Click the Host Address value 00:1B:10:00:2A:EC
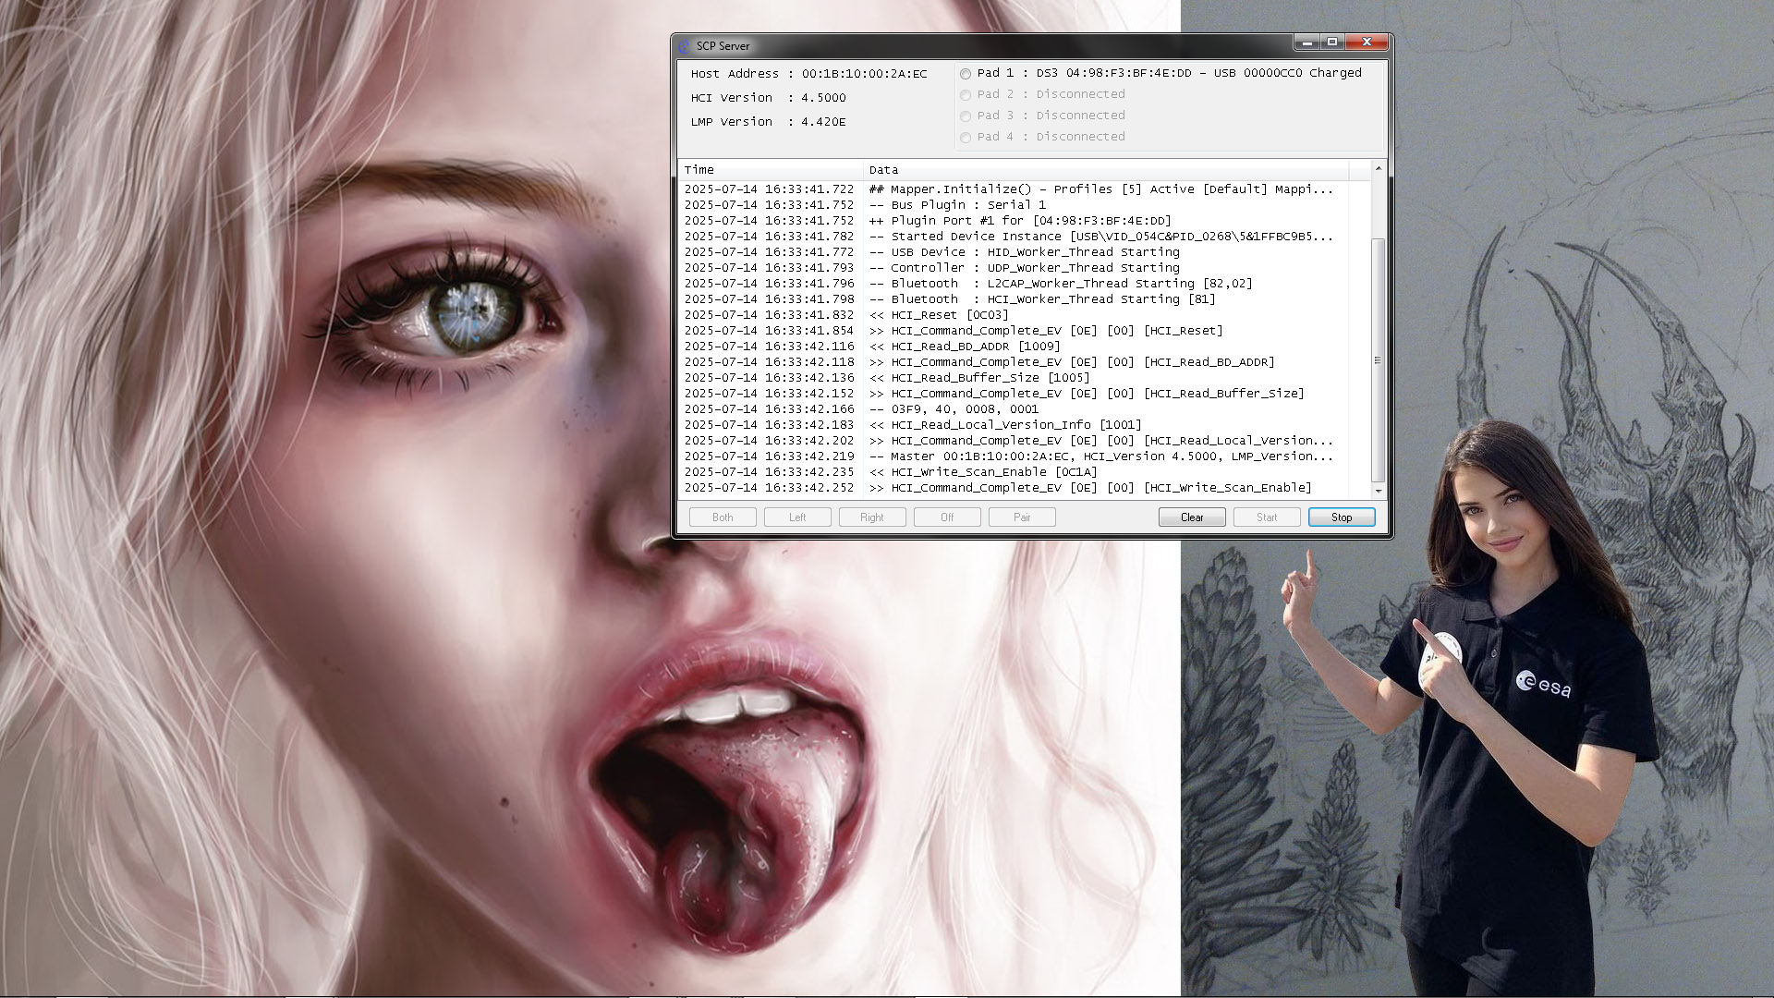Image resolution: width=1774 pixels, height=998 pixels. point(864,74)
